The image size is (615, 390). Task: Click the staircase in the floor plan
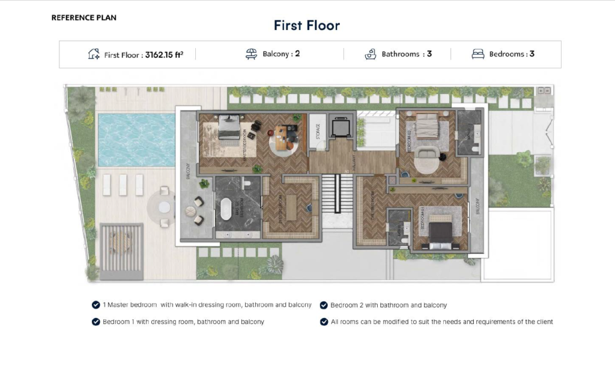pyautogui.click(x=338, y=194)
